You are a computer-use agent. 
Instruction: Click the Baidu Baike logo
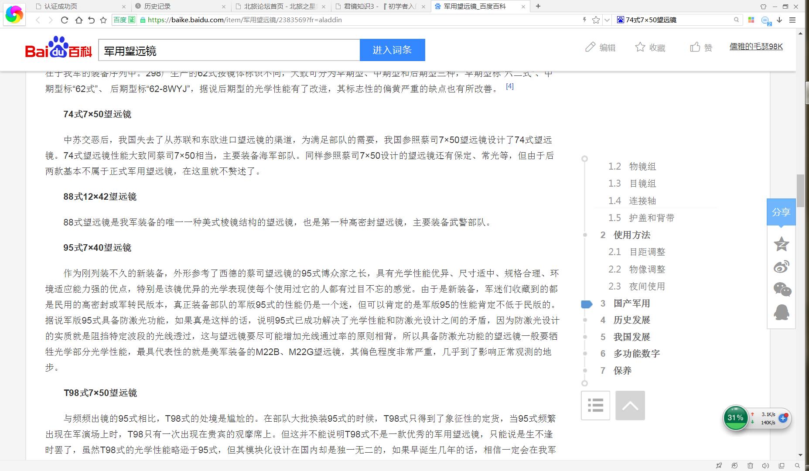point(59,48)
